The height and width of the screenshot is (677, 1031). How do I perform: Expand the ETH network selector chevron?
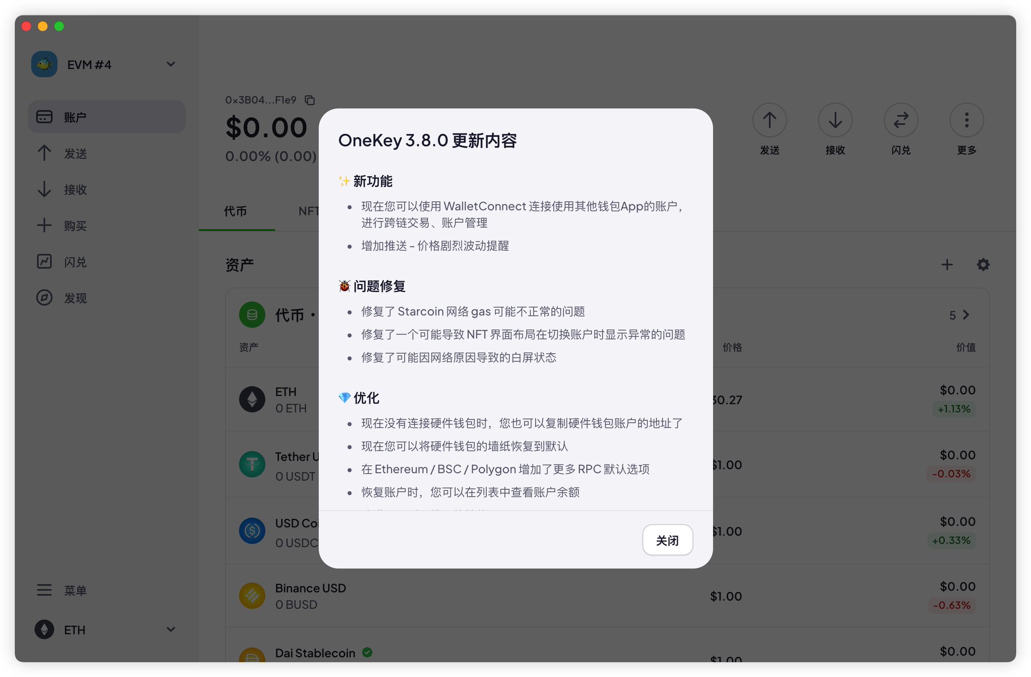pos(171,630)
